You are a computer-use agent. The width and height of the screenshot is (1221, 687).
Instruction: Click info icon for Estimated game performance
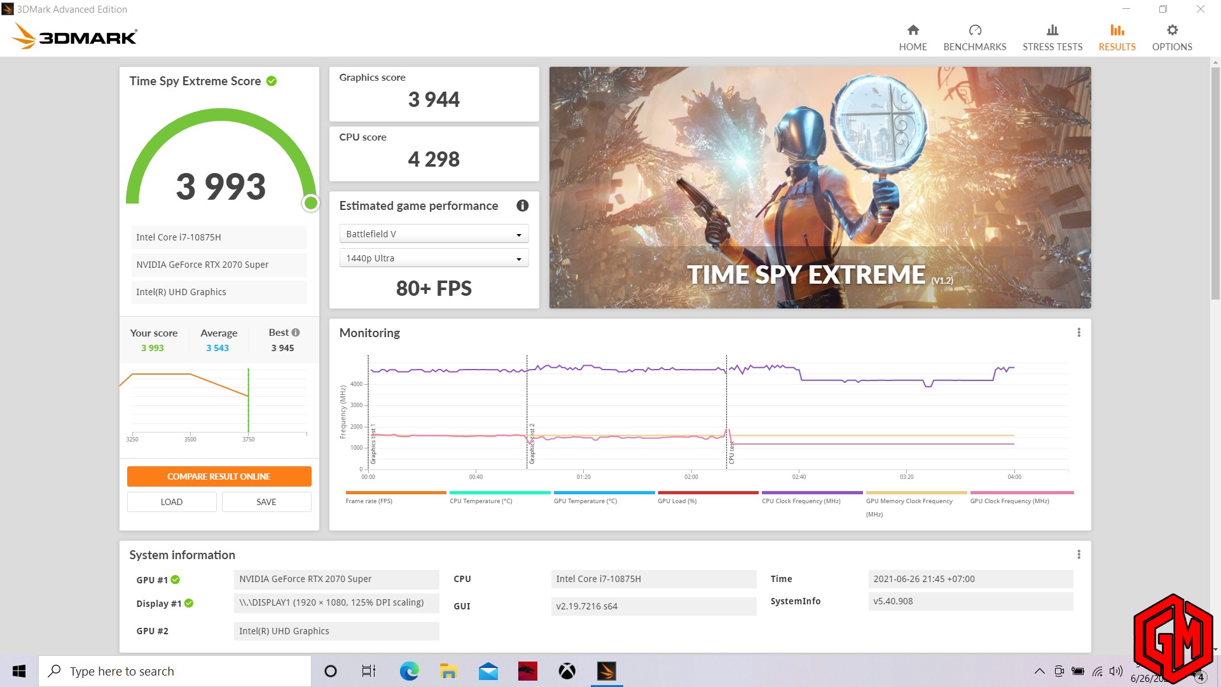(x=522, y=205)
